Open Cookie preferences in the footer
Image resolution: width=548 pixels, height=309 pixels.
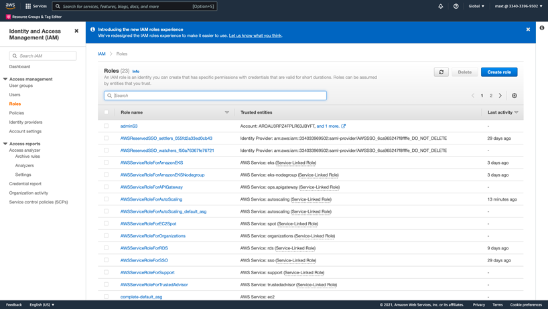pos(526,305)
